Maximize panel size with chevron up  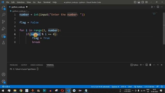pyautogui.click(x=158, y=65)
